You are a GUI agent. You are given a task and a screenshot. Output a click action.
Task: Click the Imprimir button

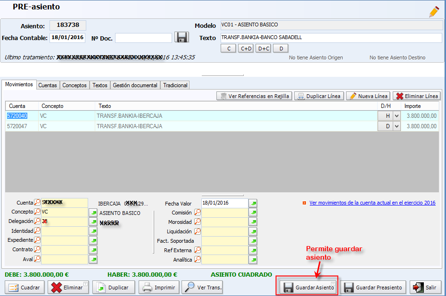pyautogui.click(x=159, y=288)
